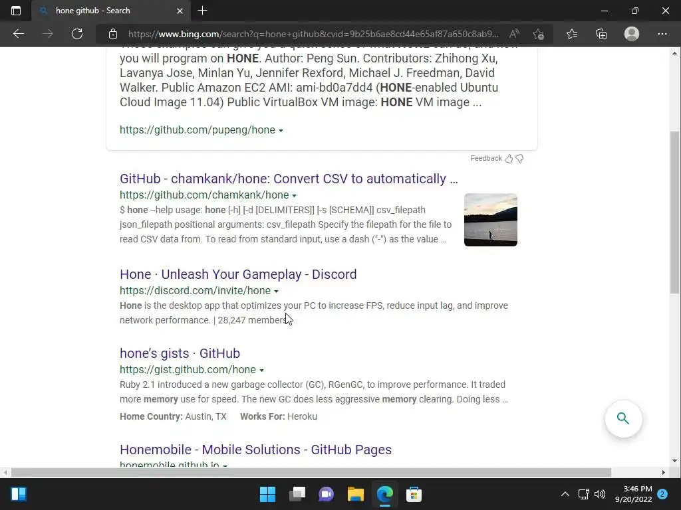
Task: Open the volume tray icon
Action: pos(600,494)
